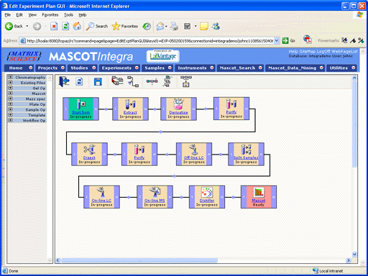Open the Studies navigation menu
The height and width of the screenshot is (276, 368).
point(83,68)
